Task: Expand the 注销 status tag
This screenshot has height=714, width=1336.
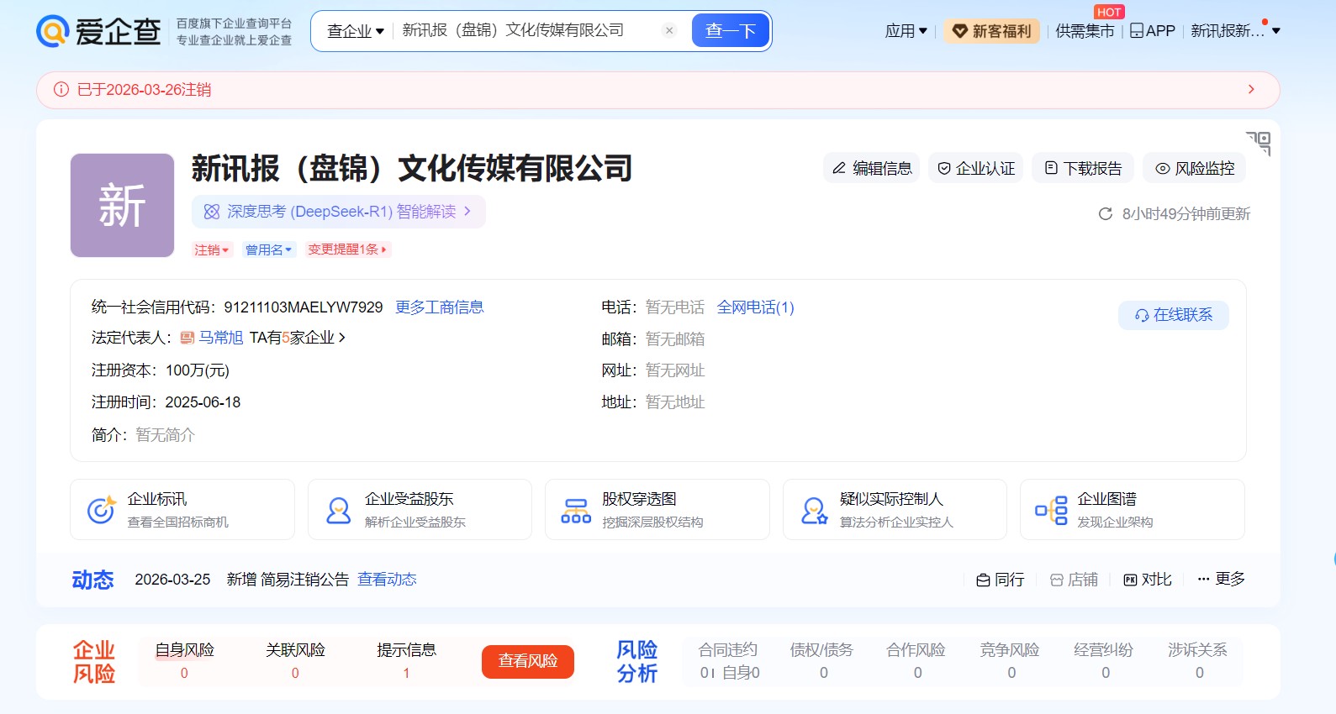Action: coord(211,249)
